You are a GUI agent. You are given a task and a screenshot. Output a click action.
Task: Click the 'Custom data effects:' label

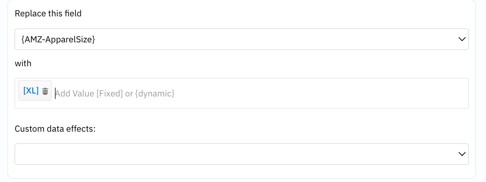(x=55, y=129)
